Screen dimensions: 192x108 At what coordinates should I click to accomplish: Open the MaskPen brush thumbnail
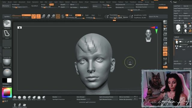tap(7, 24)
